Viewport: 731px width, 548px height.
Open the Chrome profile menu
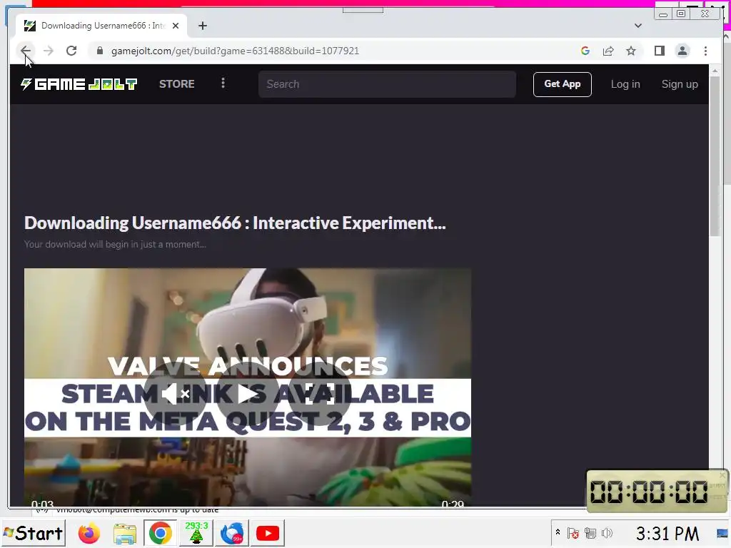682,51
